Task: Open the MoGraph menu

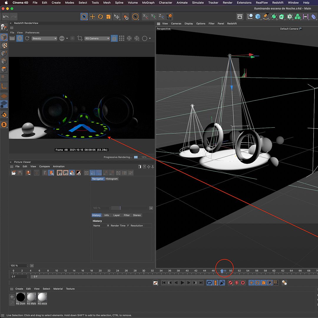Action: pyautogui.click(x=148, y=3)
